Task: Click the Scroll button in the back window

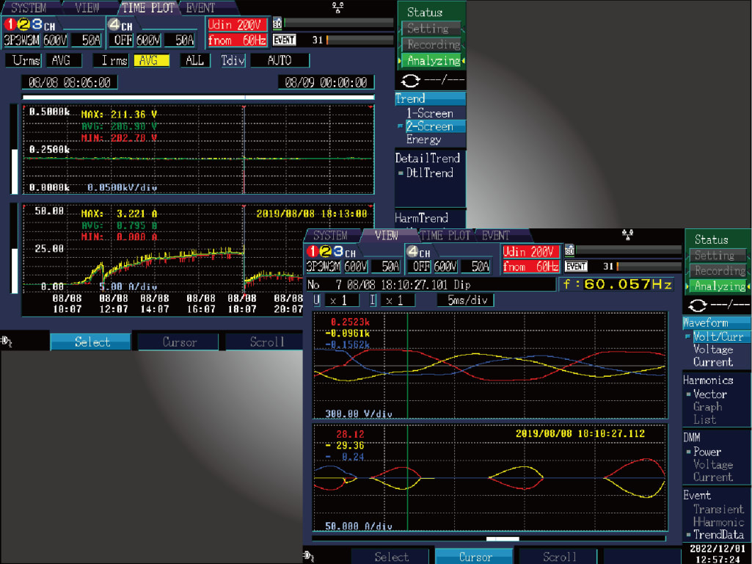Action: point(265,341)
